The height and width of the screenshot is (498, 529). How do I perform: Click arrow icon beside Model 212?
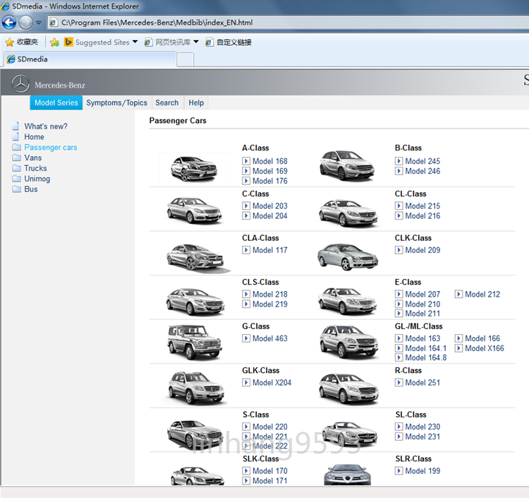tap(458, 295)
